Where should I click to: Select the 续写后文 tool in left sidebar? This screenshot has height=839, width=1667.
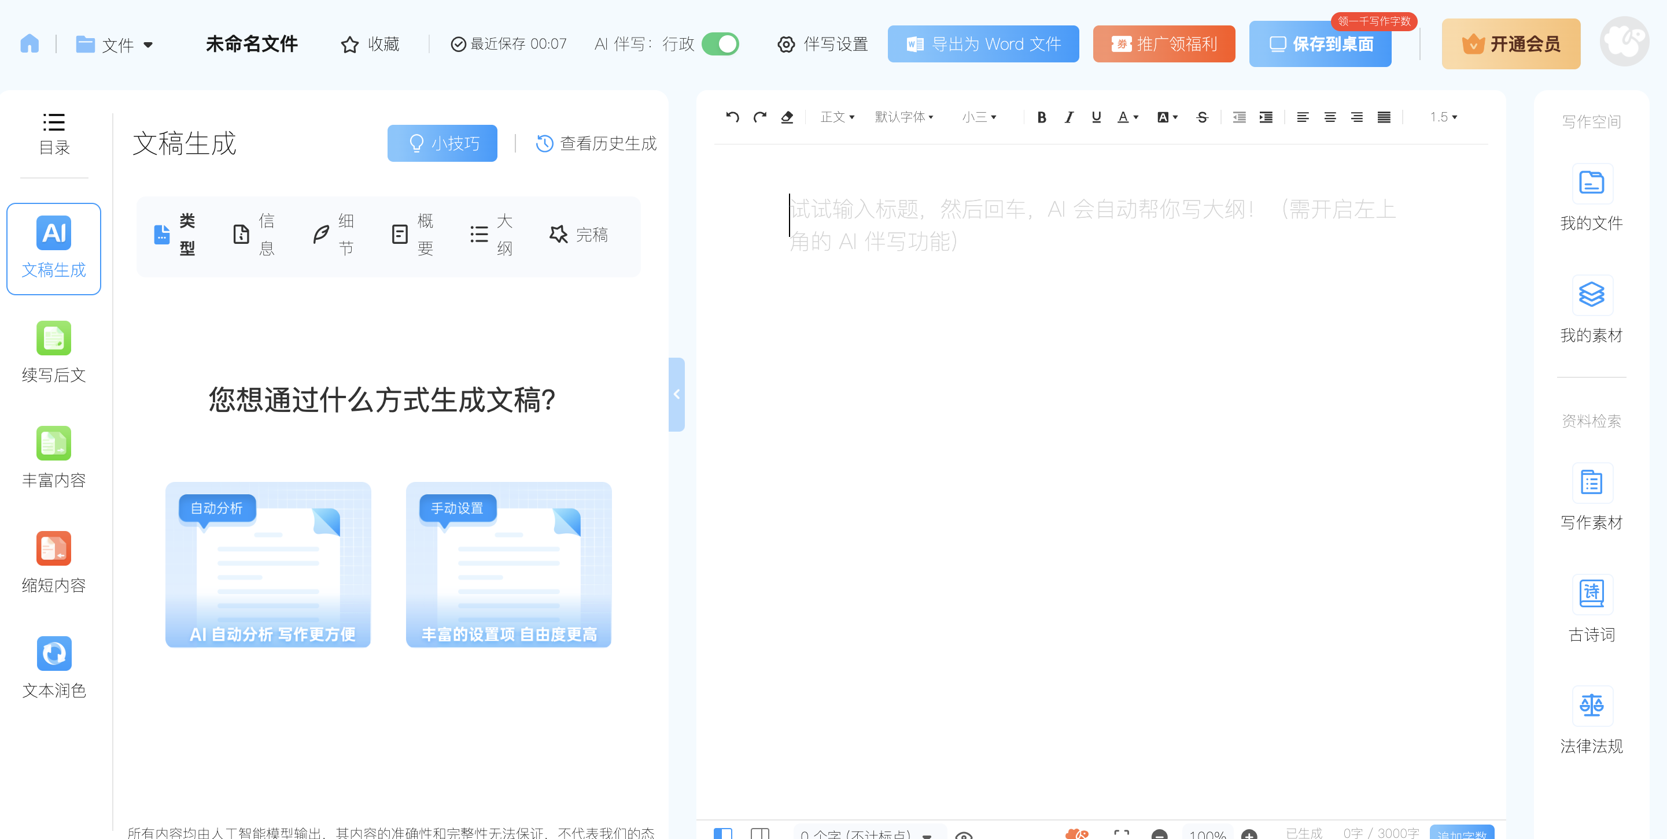click(x=54, y=352)
